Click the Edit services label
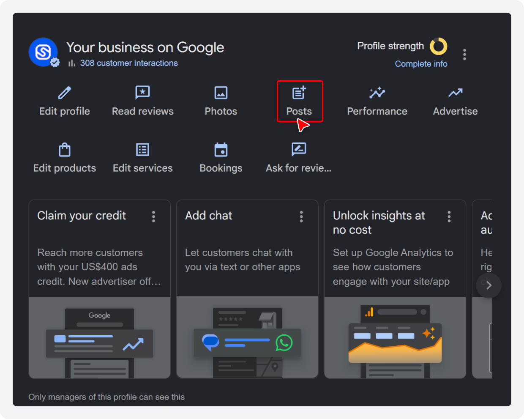This screenshot has height=419, width=524. [143, 168]
